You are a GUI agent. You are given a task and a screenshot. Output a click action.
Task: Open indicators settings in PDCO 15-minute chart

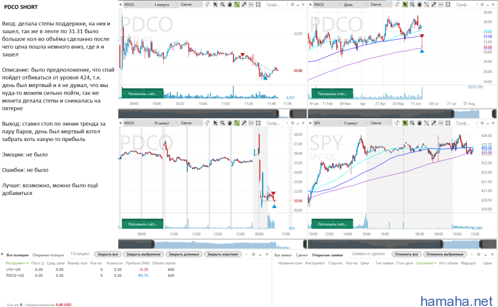208,123
